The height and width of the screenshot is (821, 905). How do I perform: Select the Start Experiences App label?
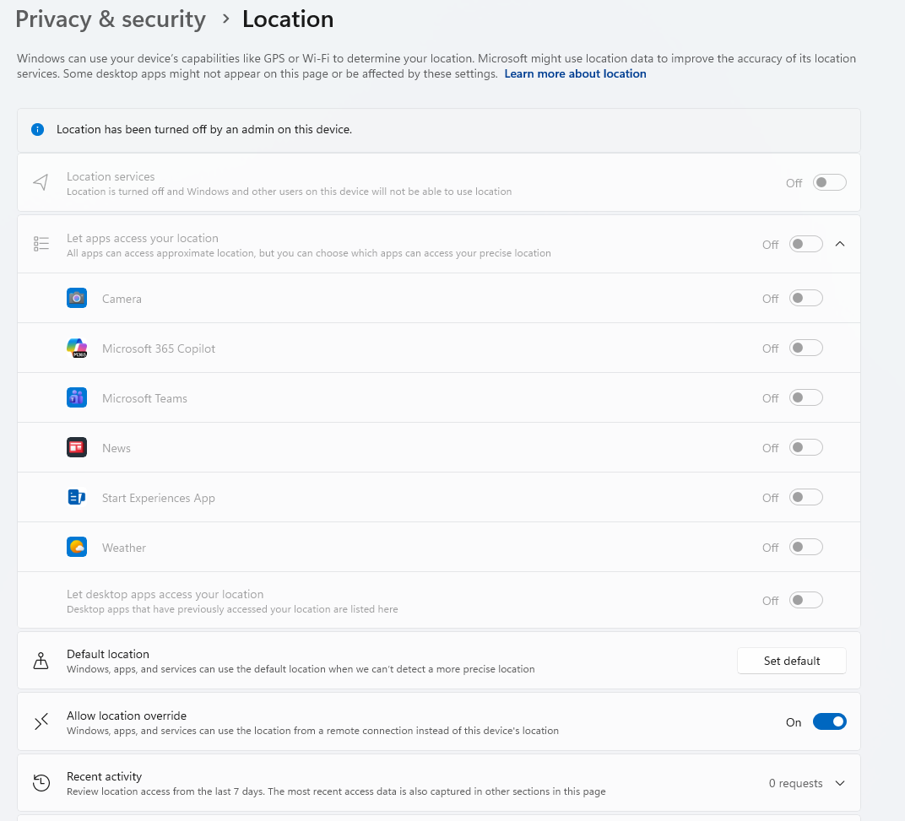[158, 498]
